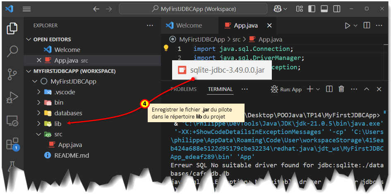This screenshot has width=391, height=194.
Task: Switch to the Welcome editor tab
Action: 189,26
